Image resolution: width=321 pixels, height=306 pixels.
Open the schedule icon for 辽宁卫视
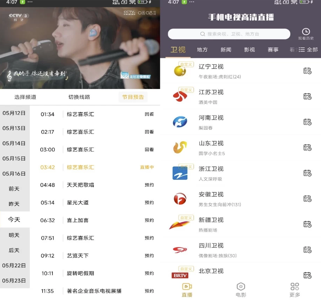[x=307, y=71]
